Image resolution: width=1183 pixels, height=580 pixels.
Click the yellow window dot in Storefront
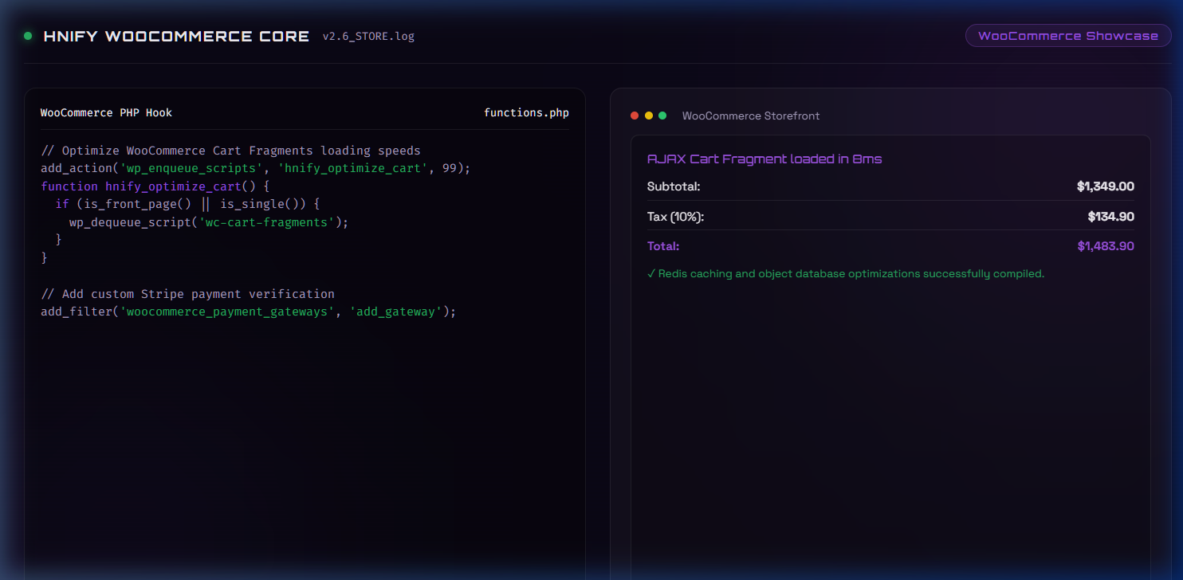point(649,116)
